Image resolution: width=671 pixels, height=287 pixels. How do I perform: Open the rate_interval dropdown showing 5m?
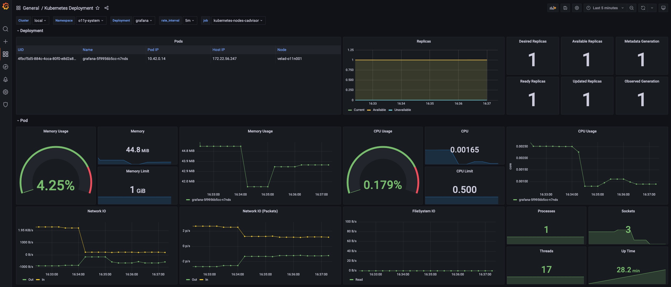(x=190, y=20)
